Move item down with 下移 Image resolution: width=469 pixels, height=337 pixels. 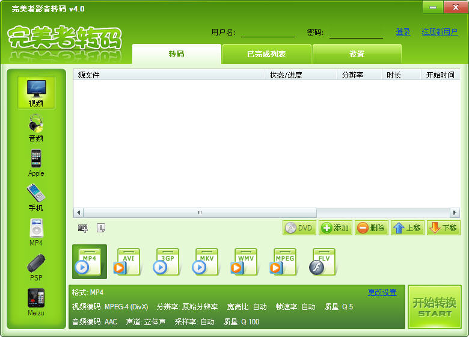click(x=444, y=228)
